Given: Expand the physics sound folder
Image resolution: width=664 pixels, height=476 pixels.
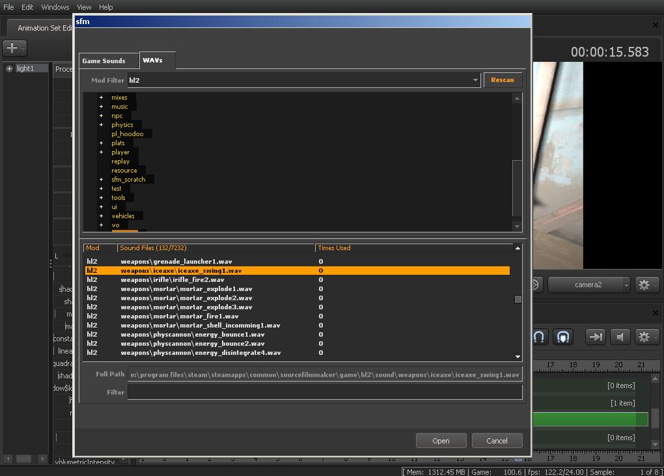Looking at the screenshot, I should pyautogui.click(x=101, y=125).
